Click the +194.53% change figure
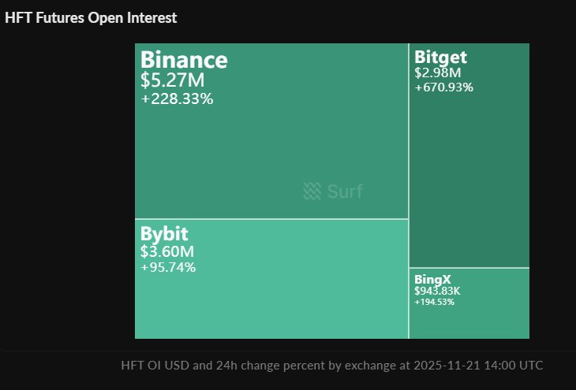The image size is (576, 390). [434, 302]
